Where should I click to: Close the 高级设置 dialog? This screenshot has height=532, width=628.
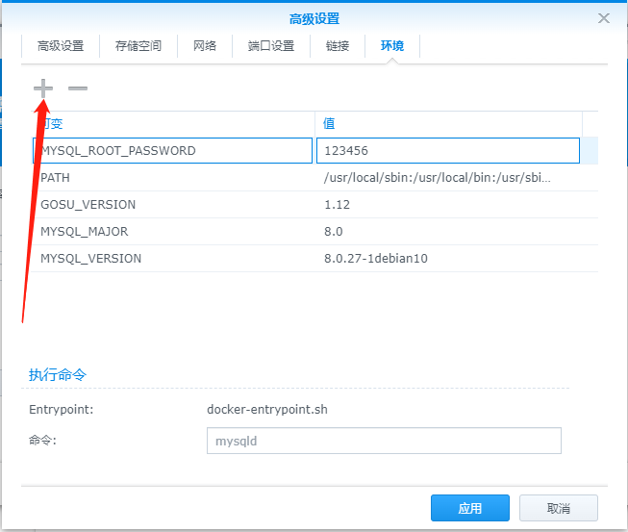coord(604,18)
